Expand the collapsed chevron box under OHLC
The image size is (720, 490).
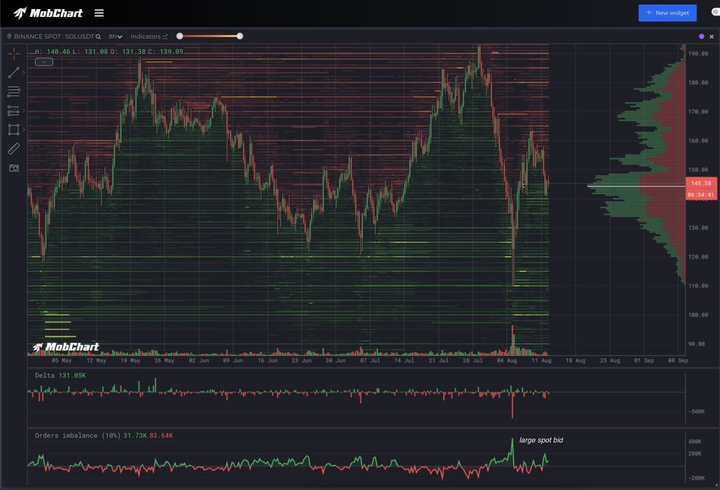coord(44,61)
